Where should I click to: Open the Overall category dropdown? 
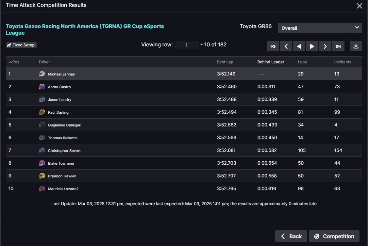(x=320, y=28)
